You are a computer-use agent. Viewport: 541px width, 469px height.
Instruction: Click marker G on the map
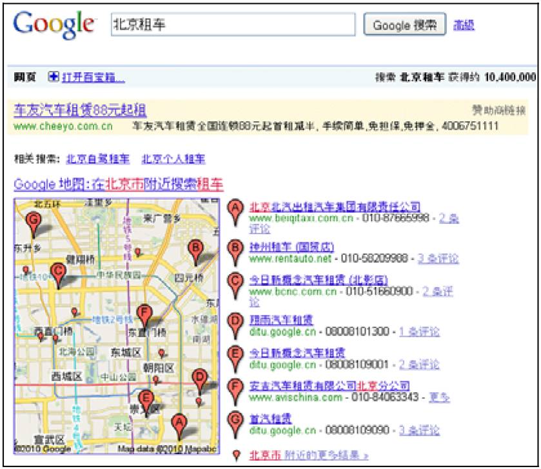(x=34, y=225)
